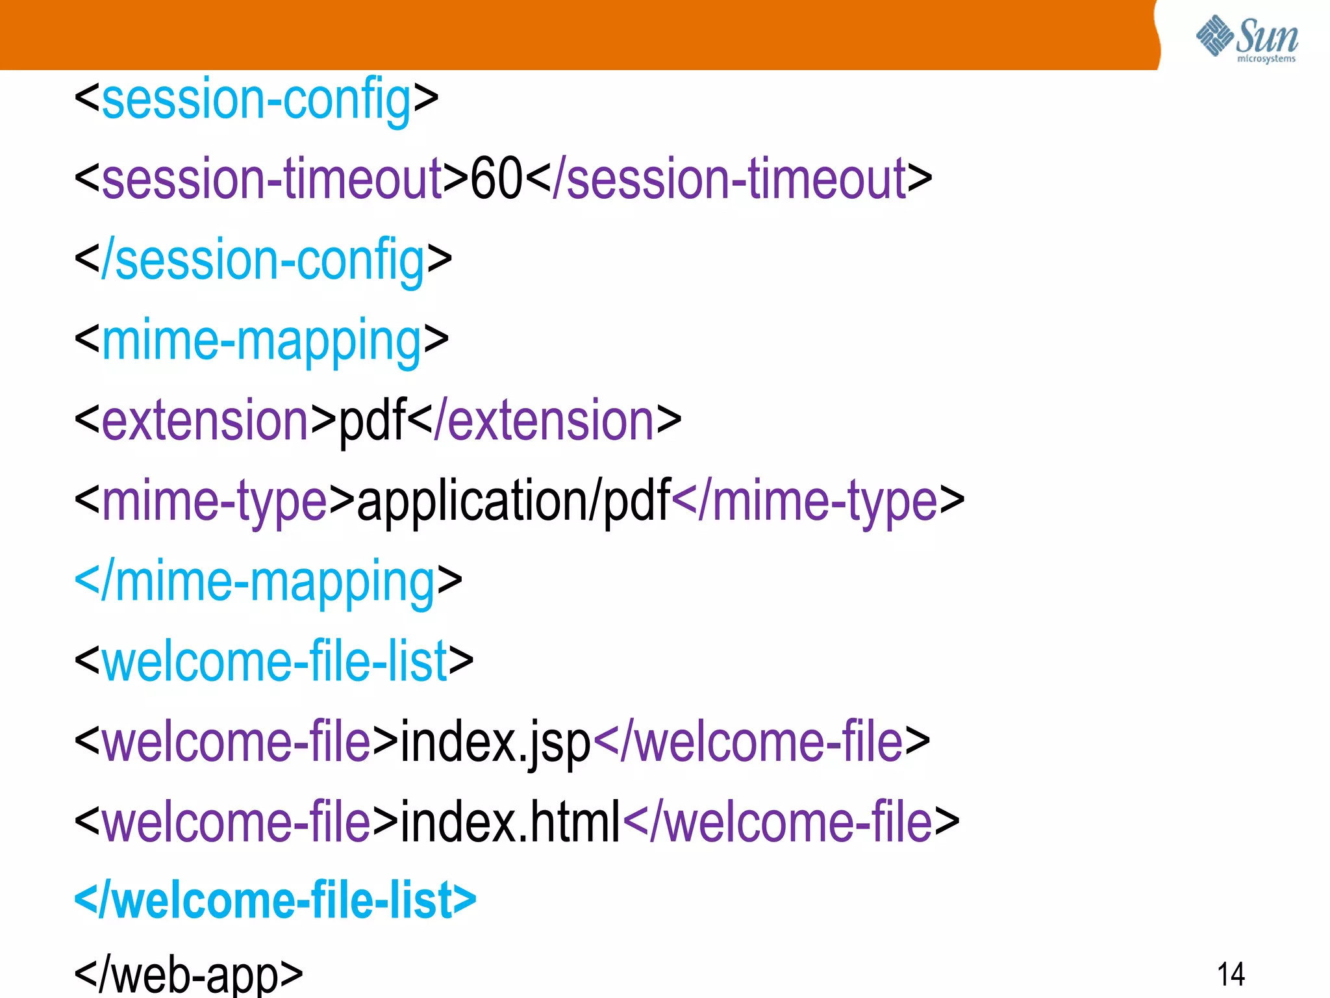
Task: Select the session-timeout line with value 60
Action: pyautogui.click(x=503, y=178)
